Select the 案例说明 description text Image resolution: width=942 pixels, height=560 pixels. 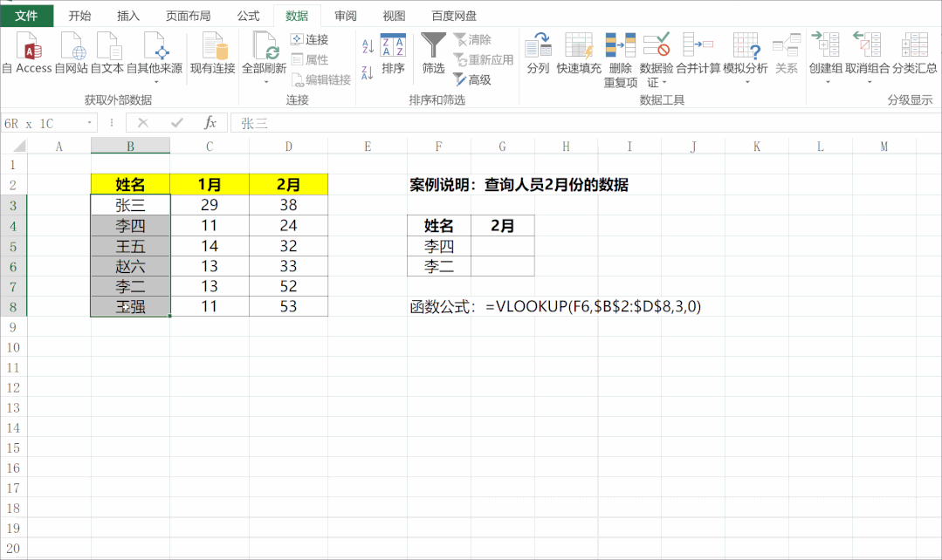519,185
